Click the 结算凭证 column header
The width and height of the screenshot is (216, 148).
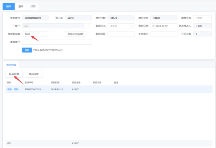(x=97, y=82)
